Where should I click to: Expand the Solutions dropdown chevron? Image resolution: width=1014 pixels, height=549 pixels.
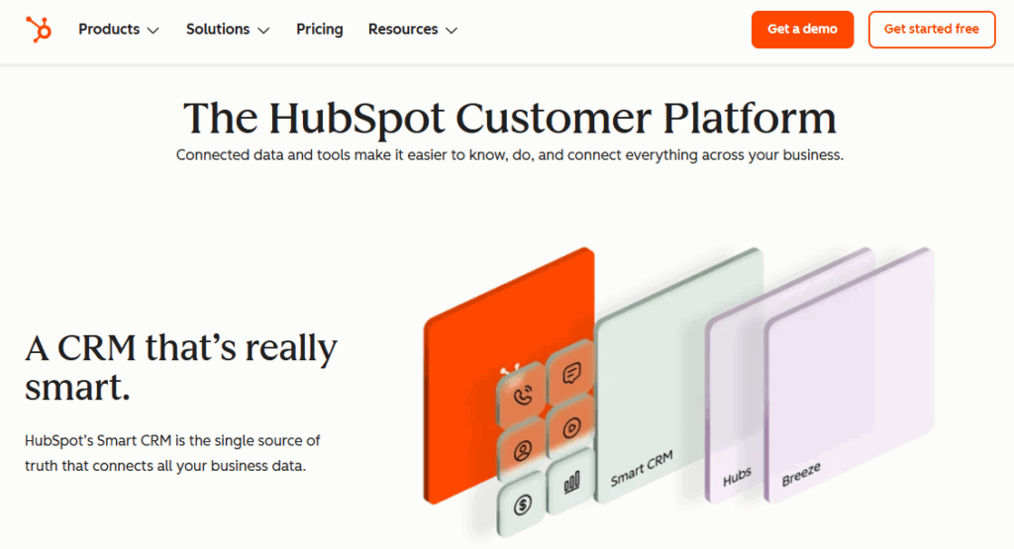tap(263, 31)
